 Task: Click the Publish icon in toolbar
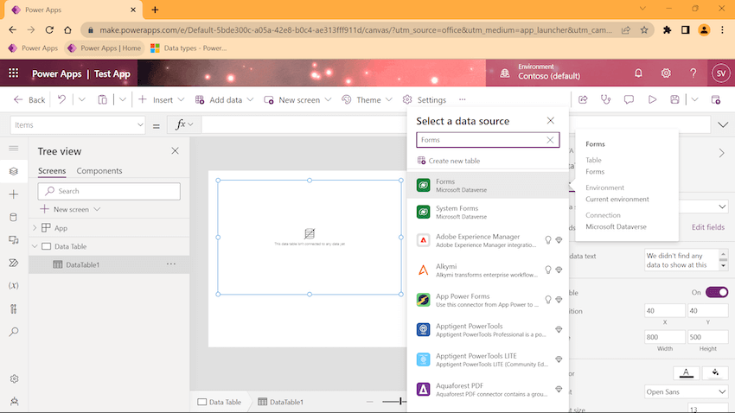tap(715, 99)
